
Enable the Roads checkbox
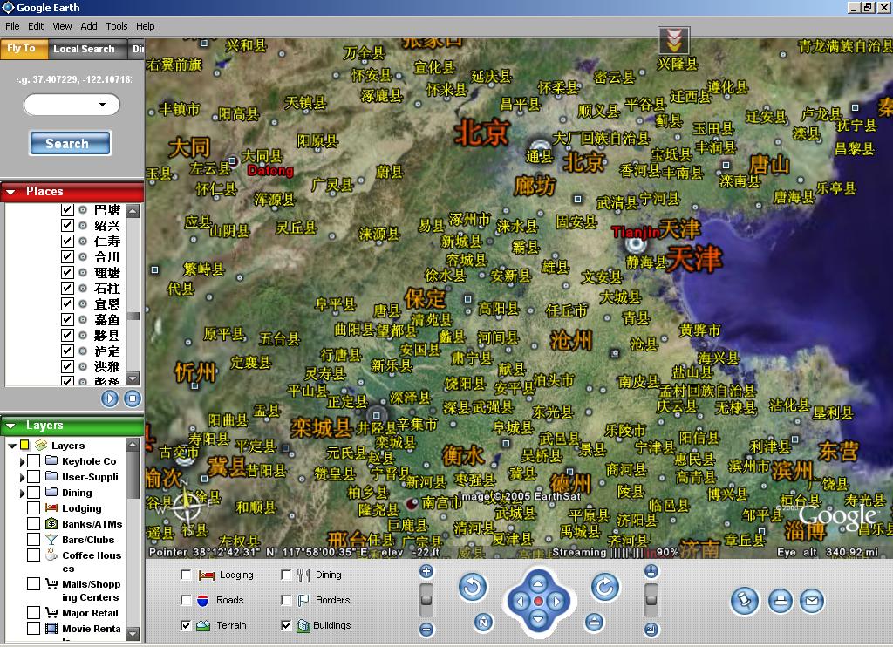(x=186, y=600)
